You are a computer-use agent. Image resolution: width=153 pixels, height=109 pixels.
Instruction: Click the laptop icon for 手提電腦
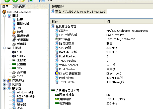pyautogui.click(x=14, y=40)
